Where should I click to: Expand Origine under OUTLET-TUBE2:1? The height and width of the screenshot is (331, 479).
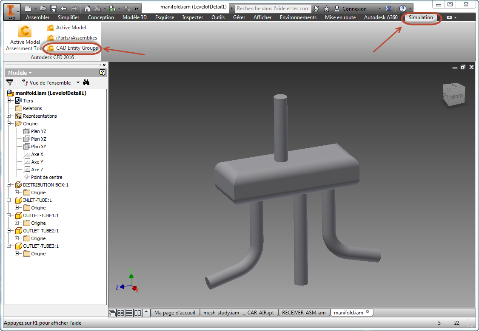(x=17, y=238)
